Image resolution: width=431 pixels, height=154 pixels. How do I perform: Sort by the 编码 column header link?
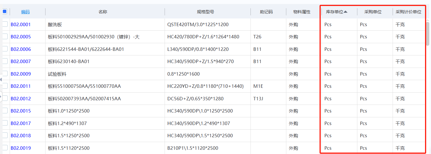coord(25,12)
